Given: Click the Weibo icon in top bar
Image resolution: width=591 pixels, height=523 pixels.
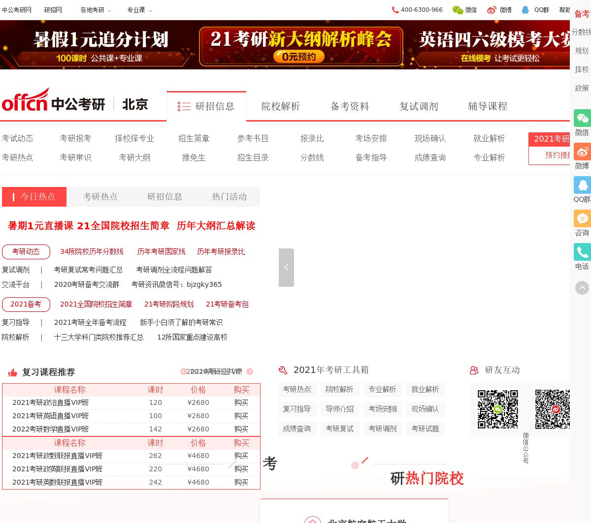Looking at the screenshot, I should pos(492,10).
